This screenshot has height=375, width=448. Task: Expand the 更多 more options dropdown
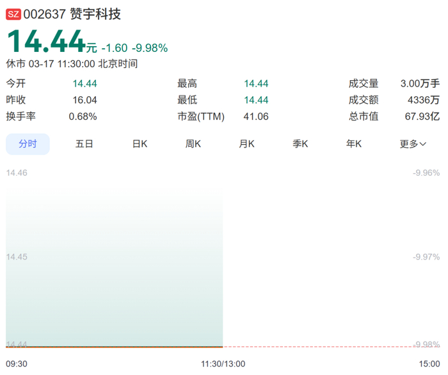coord(413,144)
